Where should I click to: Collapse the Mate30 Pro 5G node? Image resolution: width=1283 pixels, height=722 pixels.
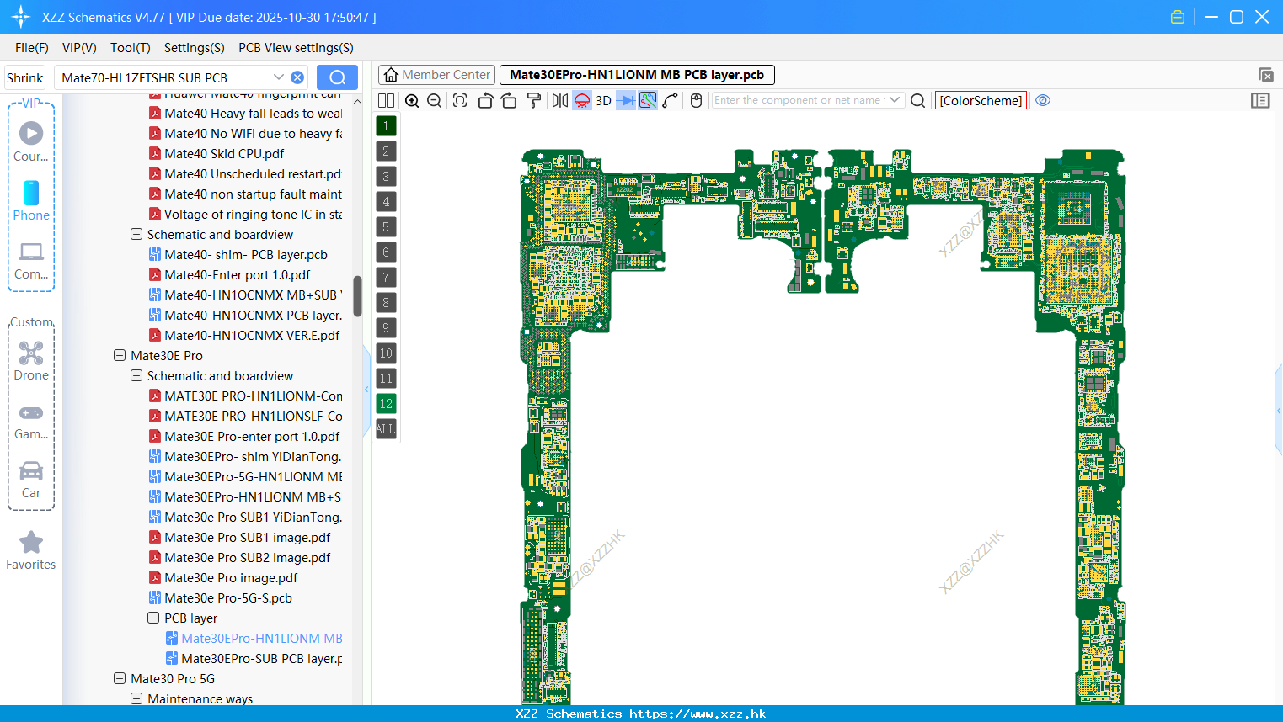pyautogui.click(x=120, y=678)
